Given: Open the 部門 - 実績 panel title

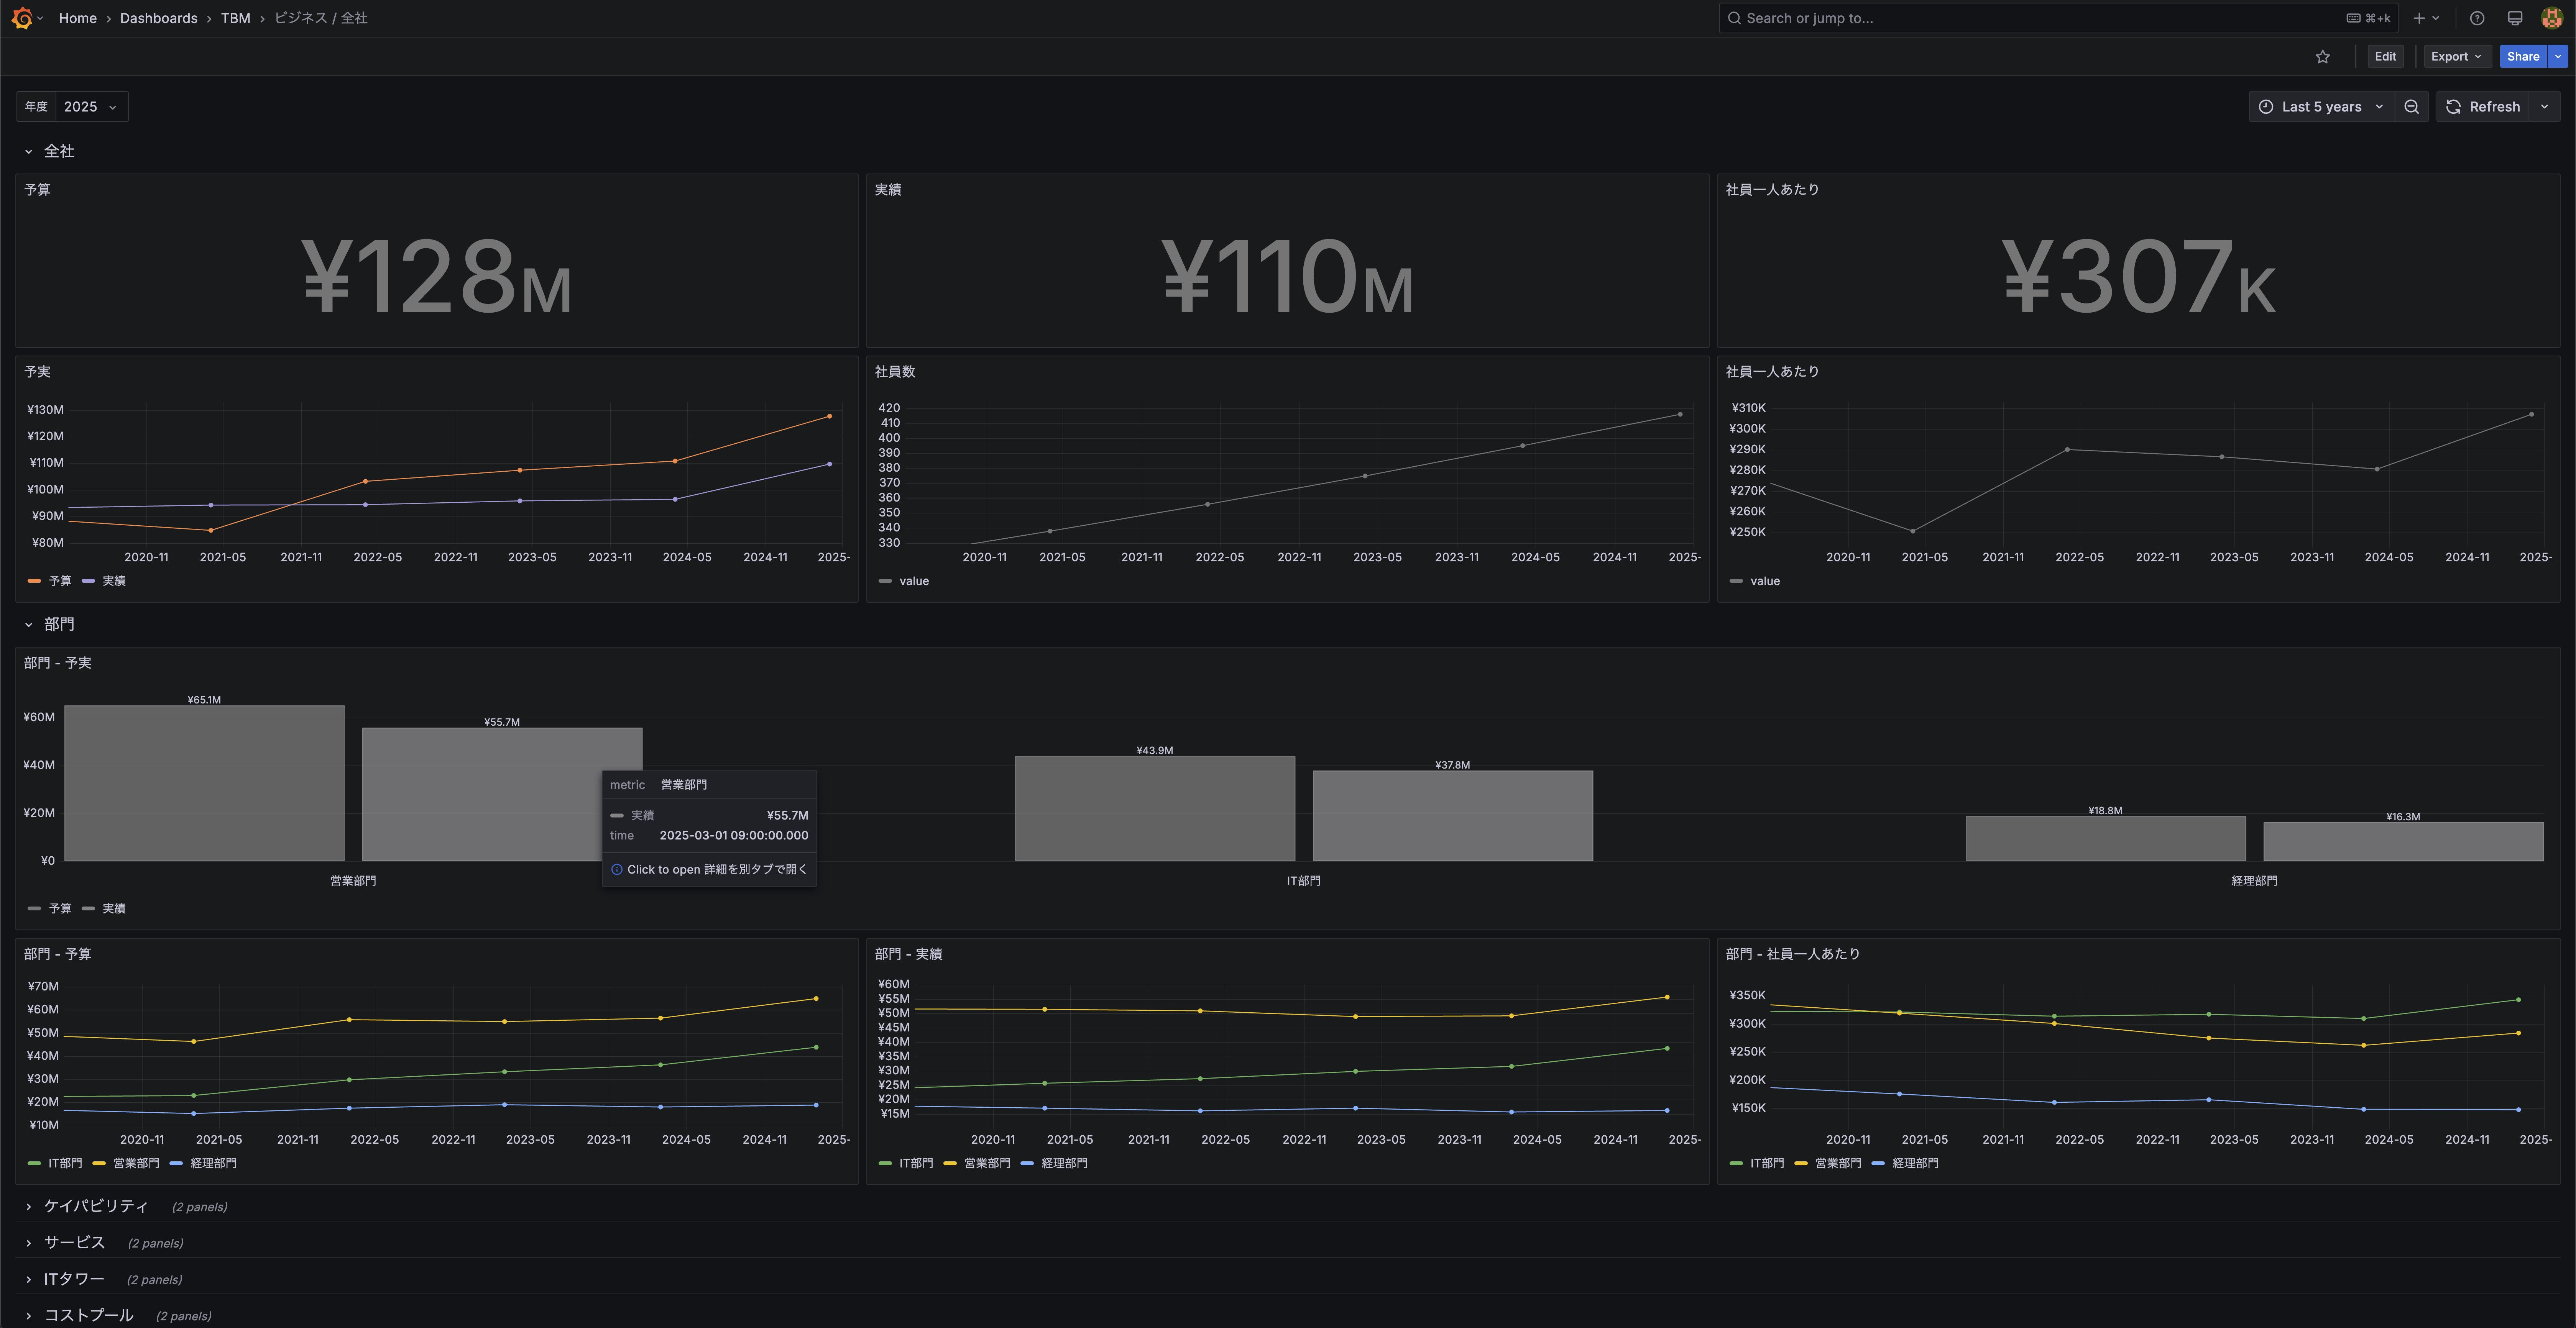Looking at the screenshot, I should [x=908, y=954].
